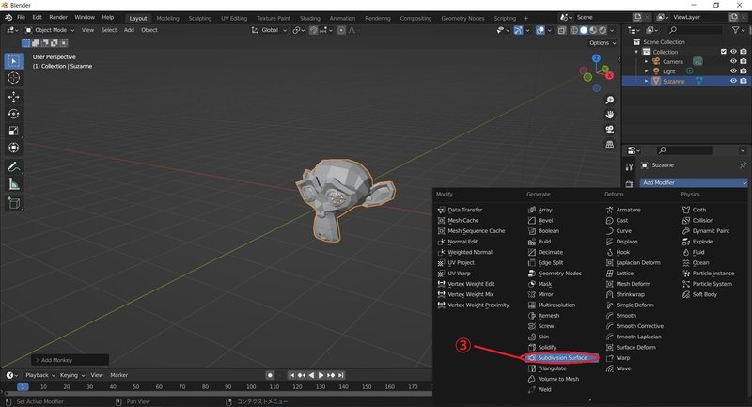Toggle proportional editing in header
The height and width of the screenshot is (407, 752).
(341, 30)
